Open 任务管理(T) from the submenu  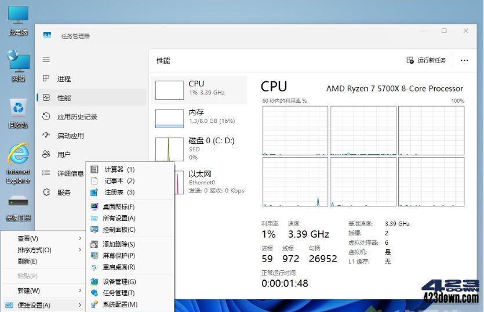pyautogui.click(x=130, y=293)
